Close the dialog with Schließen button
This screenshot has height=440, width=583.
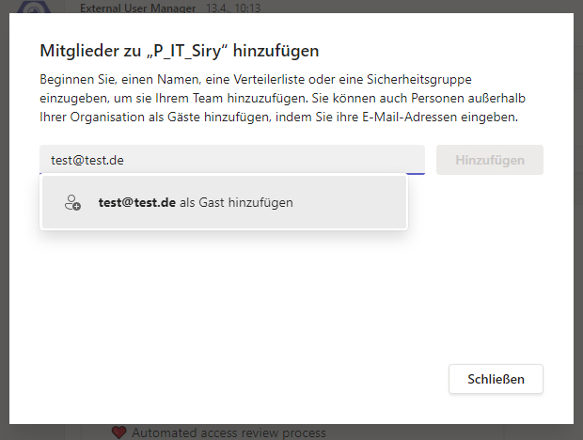click(496, 379)
